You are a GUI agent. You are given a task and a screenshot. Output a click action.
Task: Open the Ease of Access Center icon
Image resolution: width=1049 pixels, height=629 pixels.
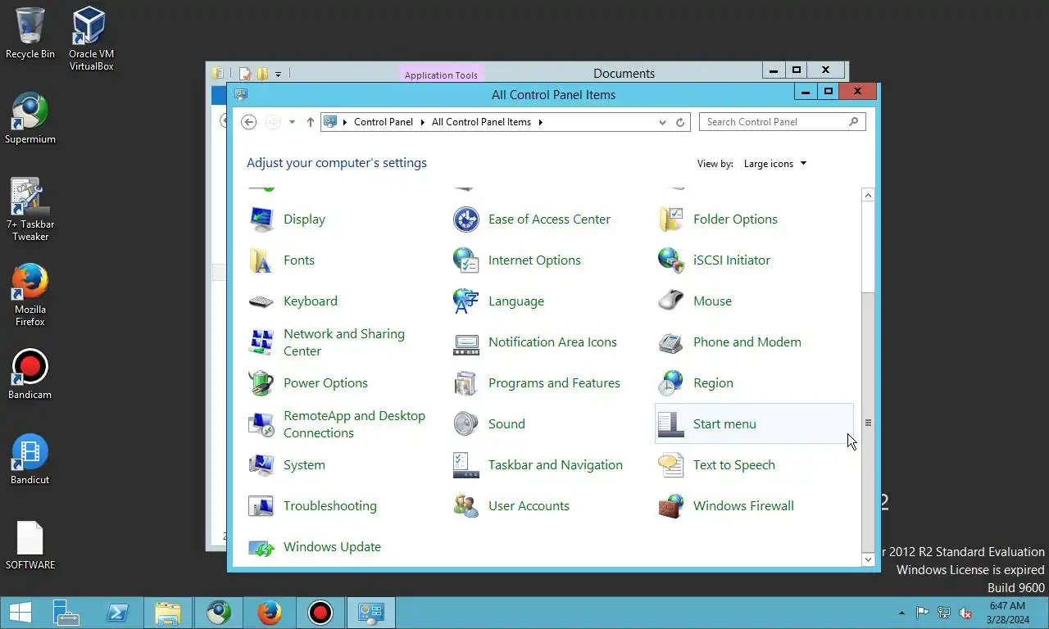click(466, 219)
